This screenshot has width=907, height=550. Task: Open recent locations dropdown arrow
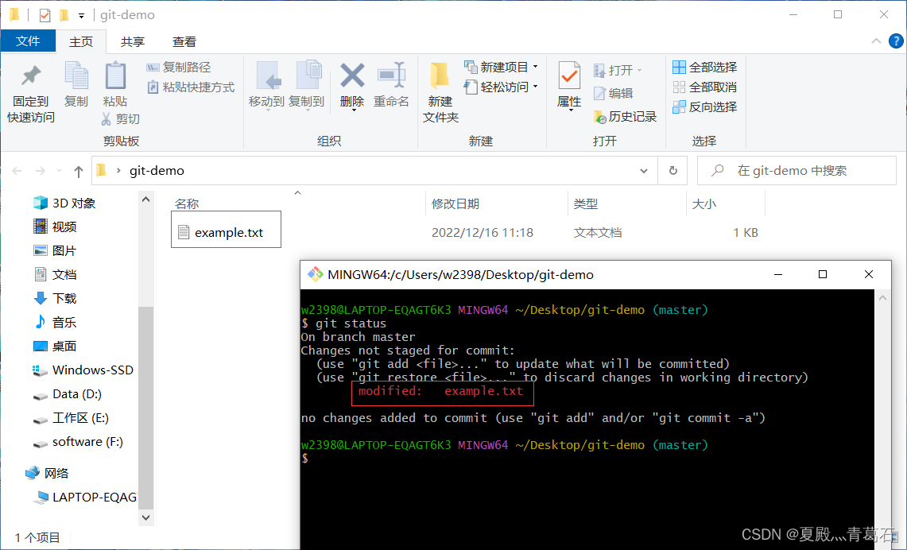tap(59, 171)
